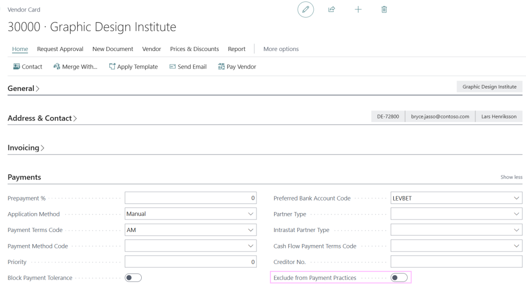This screenshot has width=526, height=284.
Task: Click the Graphic Design Institute summary chip
Action: 489,86
